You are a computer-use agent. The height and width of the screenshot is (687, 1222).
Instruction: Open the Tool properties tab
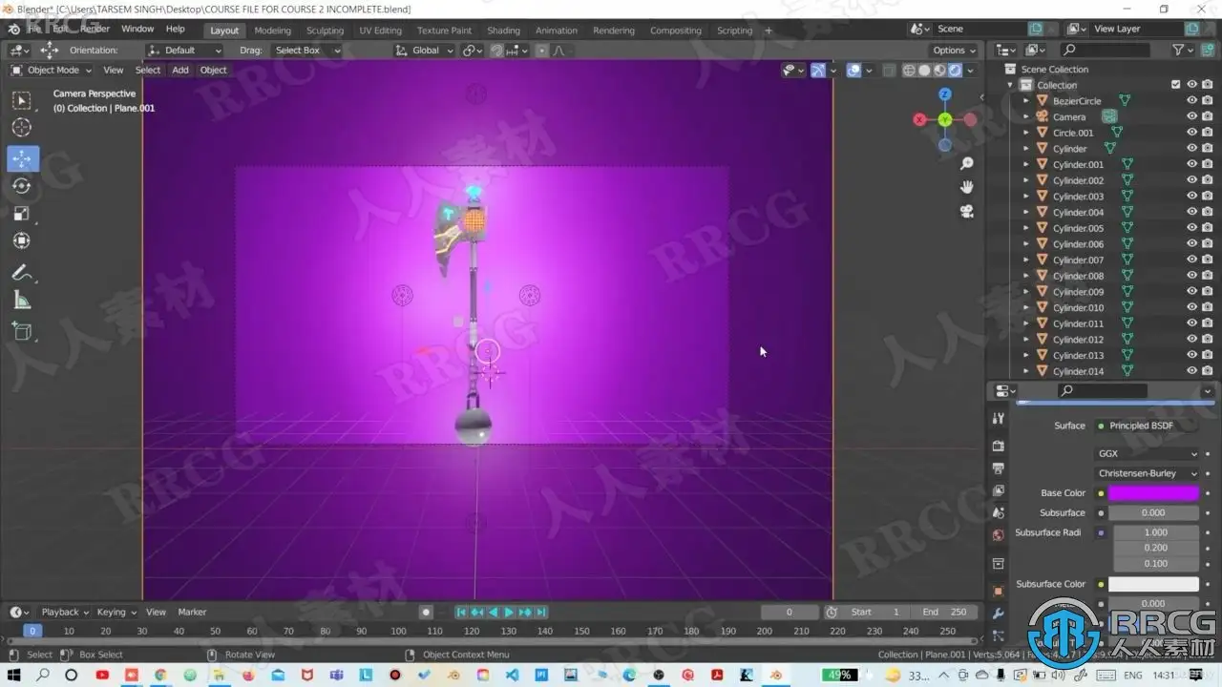coord(998,418)
